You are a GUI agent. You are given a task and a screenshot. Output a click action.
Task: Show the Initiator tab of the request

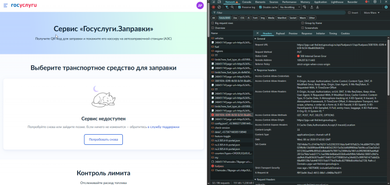pos(320,34)
